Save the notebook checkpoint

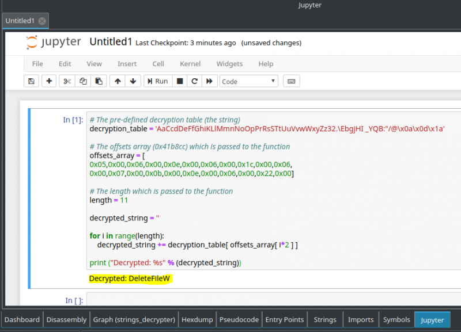(31, 81)
